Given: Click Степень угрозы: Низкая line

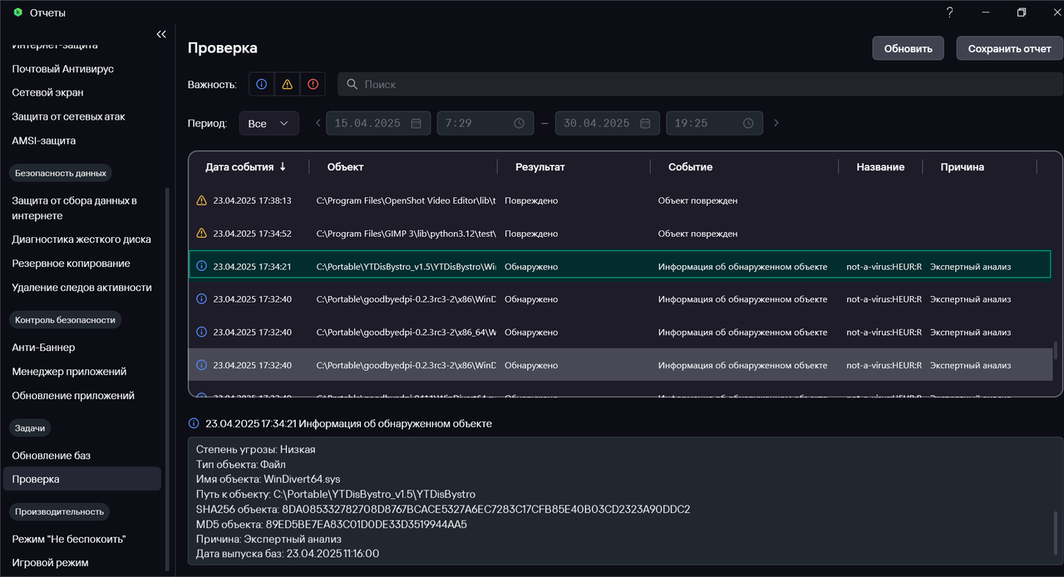Looking at the screenshot, I should point(255,449).
